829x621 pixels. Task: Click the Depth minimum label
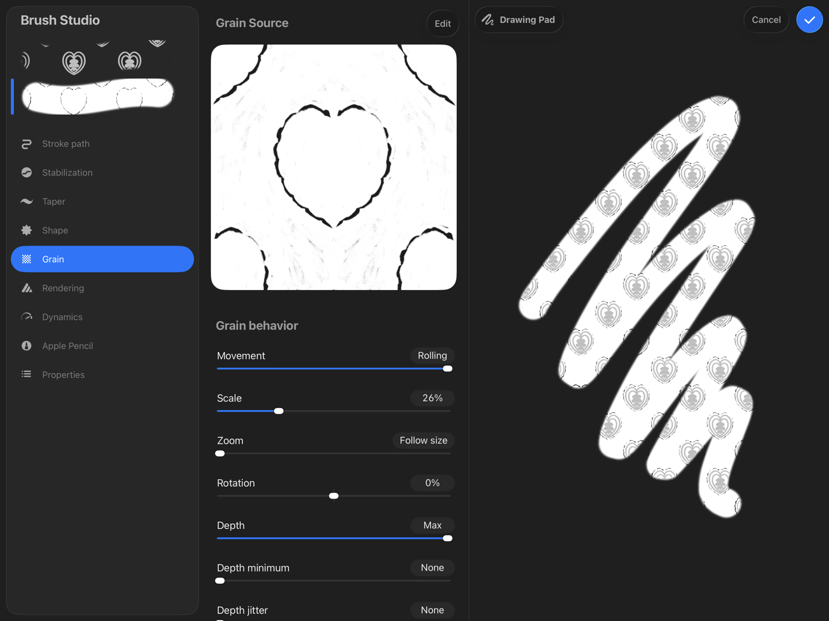pyautogui.click(x=253, y=568)
